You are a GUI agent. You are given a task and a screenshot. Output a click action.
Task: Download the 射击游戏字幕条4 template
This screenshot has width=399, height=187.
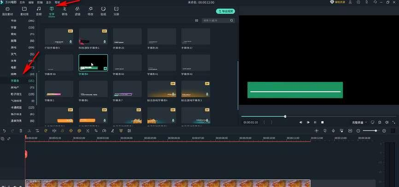[x=173, y=94]
